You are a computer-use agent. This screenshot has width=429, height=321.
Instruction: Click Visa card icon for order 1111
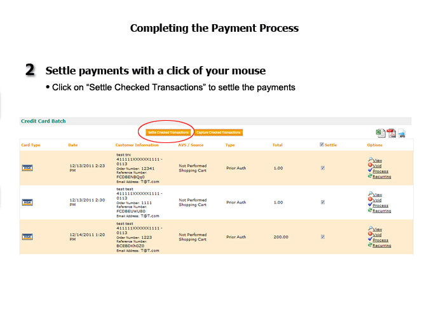[x=27, y=202]
